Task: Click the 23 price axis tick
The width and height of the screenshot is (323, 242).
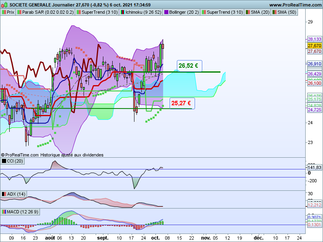Action: pos(310,142)
